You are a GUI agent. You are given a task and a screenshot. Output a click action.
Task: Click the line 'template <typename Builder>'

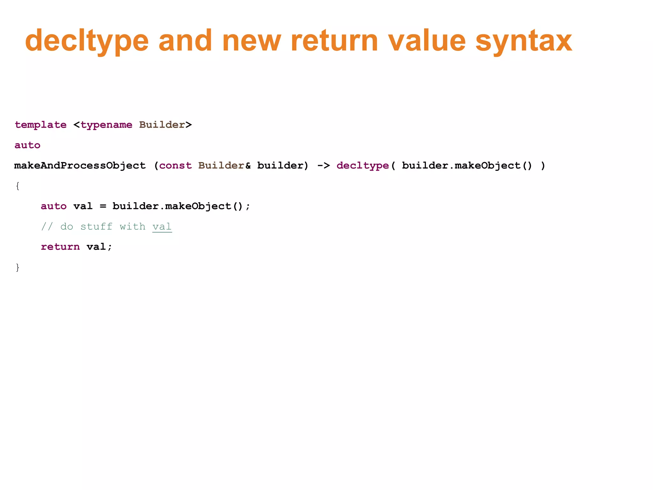click(x=103, y=125)
